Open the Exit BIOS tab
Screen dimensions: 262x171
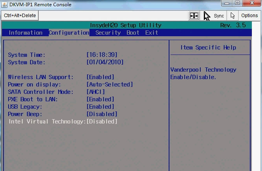coord(151,33)
